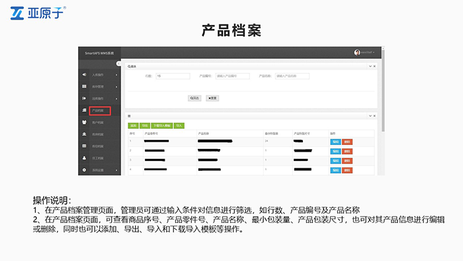This screenshot has height=261, width=463.
Task: Close the filter panel
Action: 374,66
